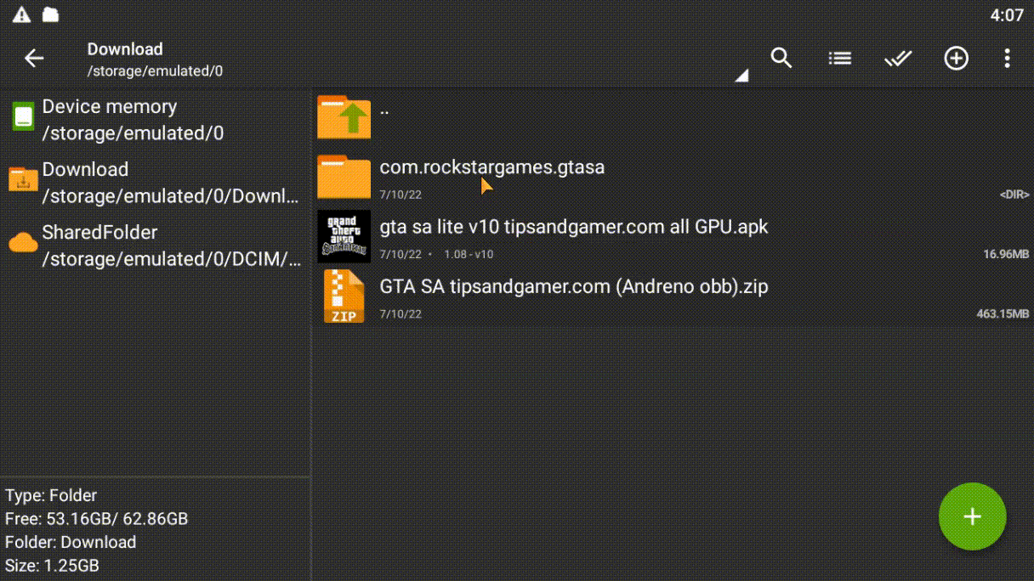Image resolution: width=1034 pixels, height=581 pixels.
Task: Open the SharedFolder sidebar entry
Action: click(x=156, y=245)
